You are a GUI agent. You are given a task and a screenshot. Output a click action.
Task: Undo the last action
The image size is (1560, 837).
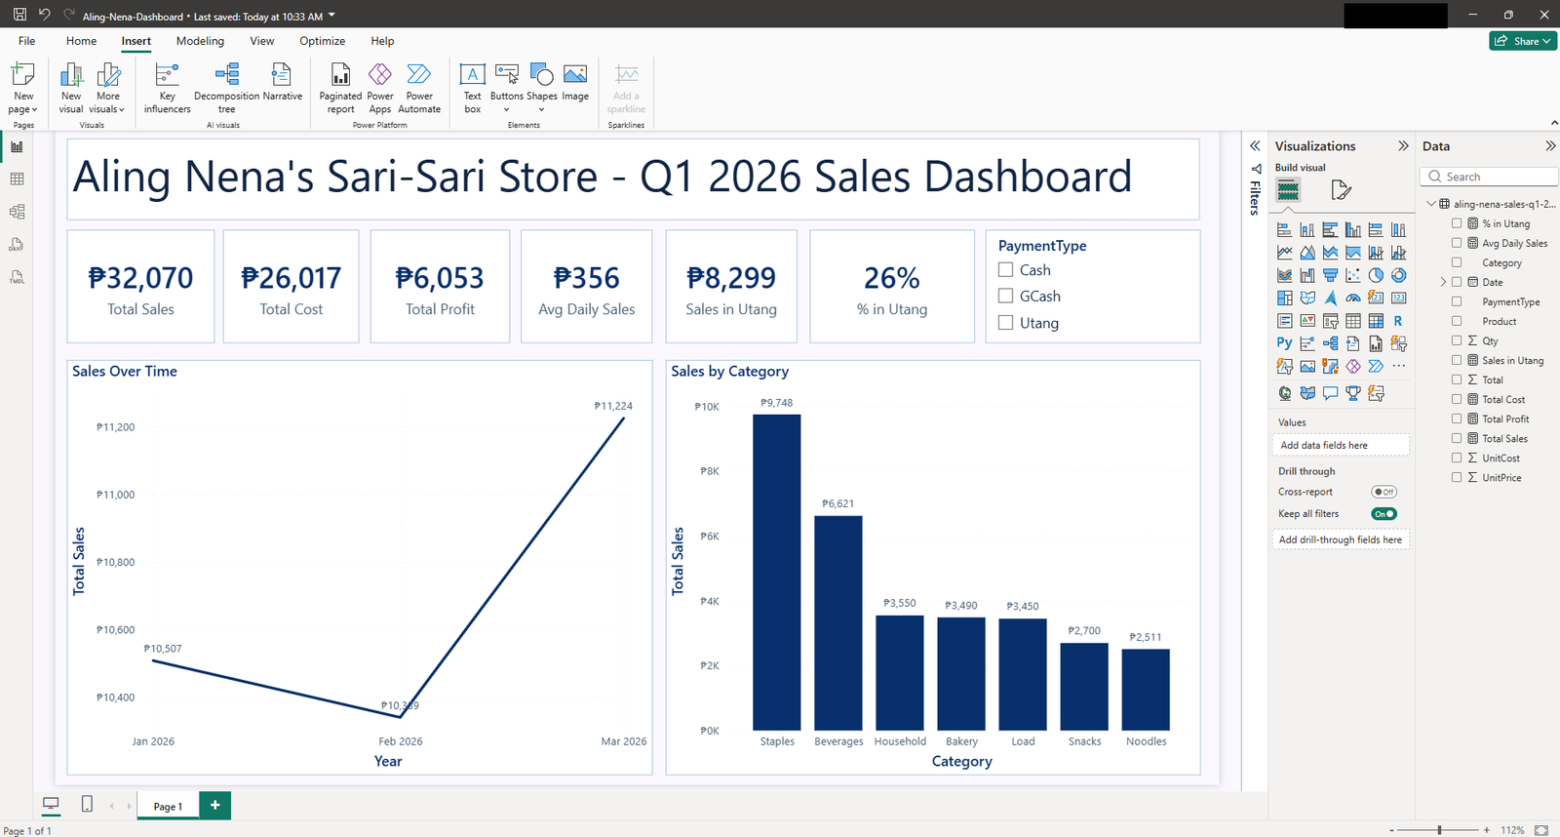pyautogui.click(x=44, y=15)
